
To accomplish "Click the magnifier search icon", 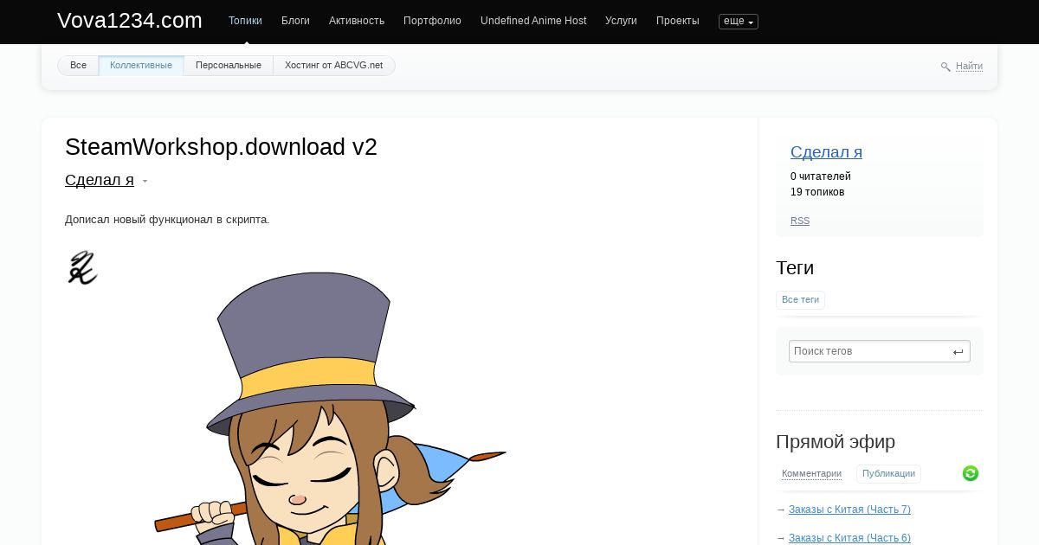I will coord(945,67).
